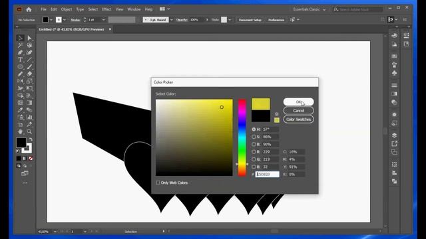Select the Zoom magnifier tool

click(x=29, y=131)
